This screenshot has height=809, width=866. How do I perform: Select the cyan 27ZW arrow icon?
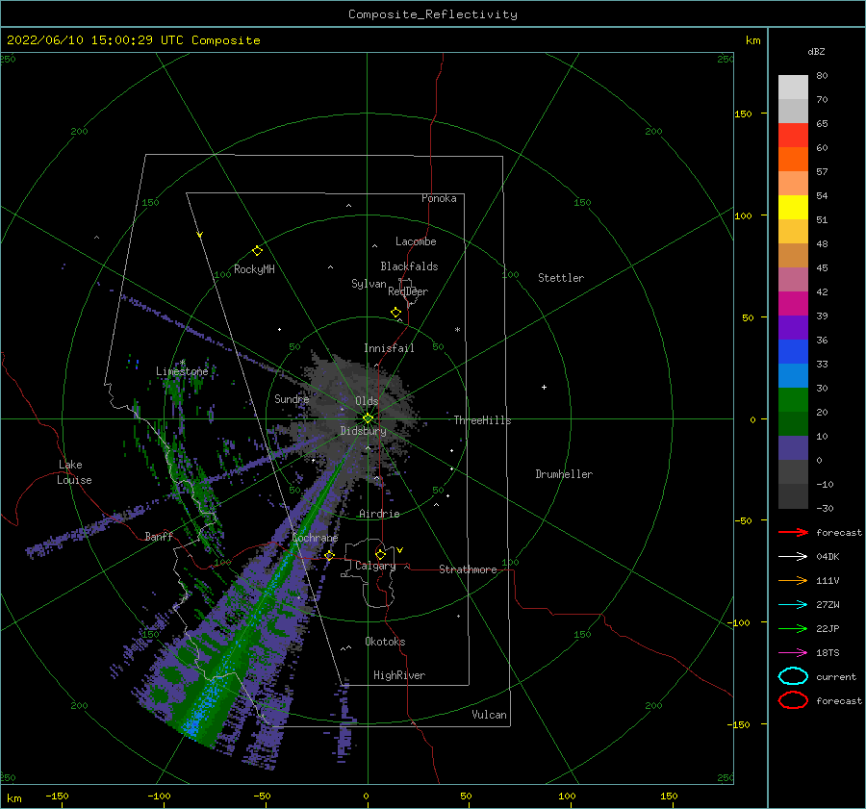pos(793,605)
